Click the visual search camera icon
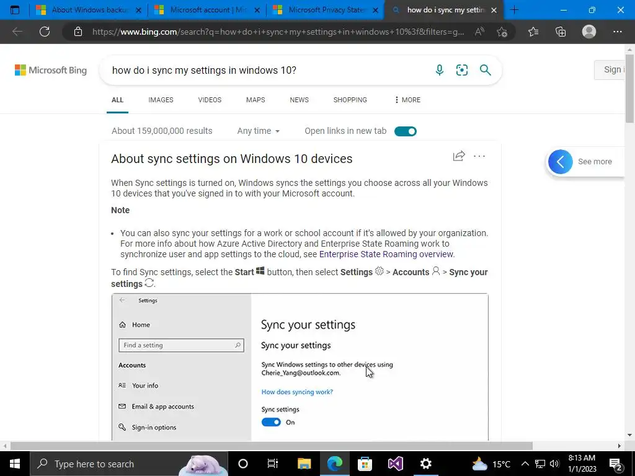The image size is (635, 476). pyautogui.click(x=461, y=70)
